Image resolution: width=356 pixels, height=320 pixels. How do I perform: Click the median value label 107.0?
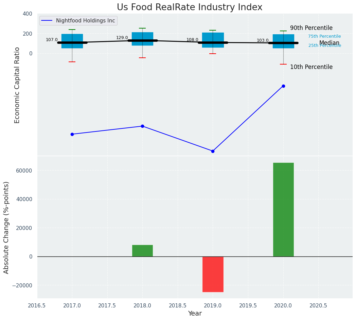point(52,40)
